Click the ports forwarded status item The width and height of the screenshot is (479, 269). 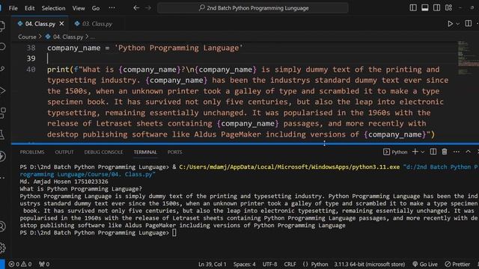pos(44,264)
